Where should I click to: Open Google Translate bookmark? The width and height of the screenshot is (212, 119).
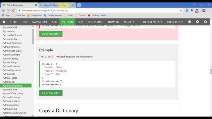tap(53, 16)
